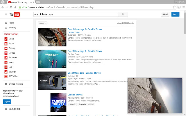Click Sign in button in header
186x116 pixels.
coord(175,14)
